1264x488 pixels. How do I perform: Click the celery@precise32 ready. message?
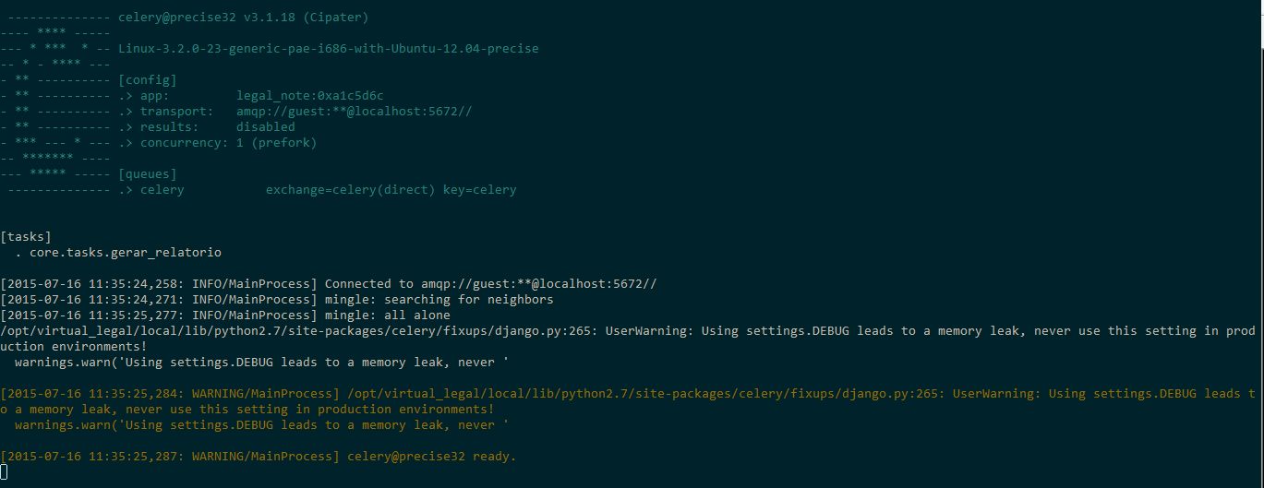coord(431,457)
